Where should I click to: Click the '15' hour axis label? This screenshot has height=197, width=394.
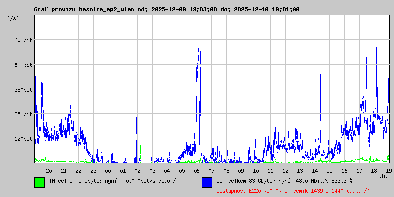tap(329, 171)
